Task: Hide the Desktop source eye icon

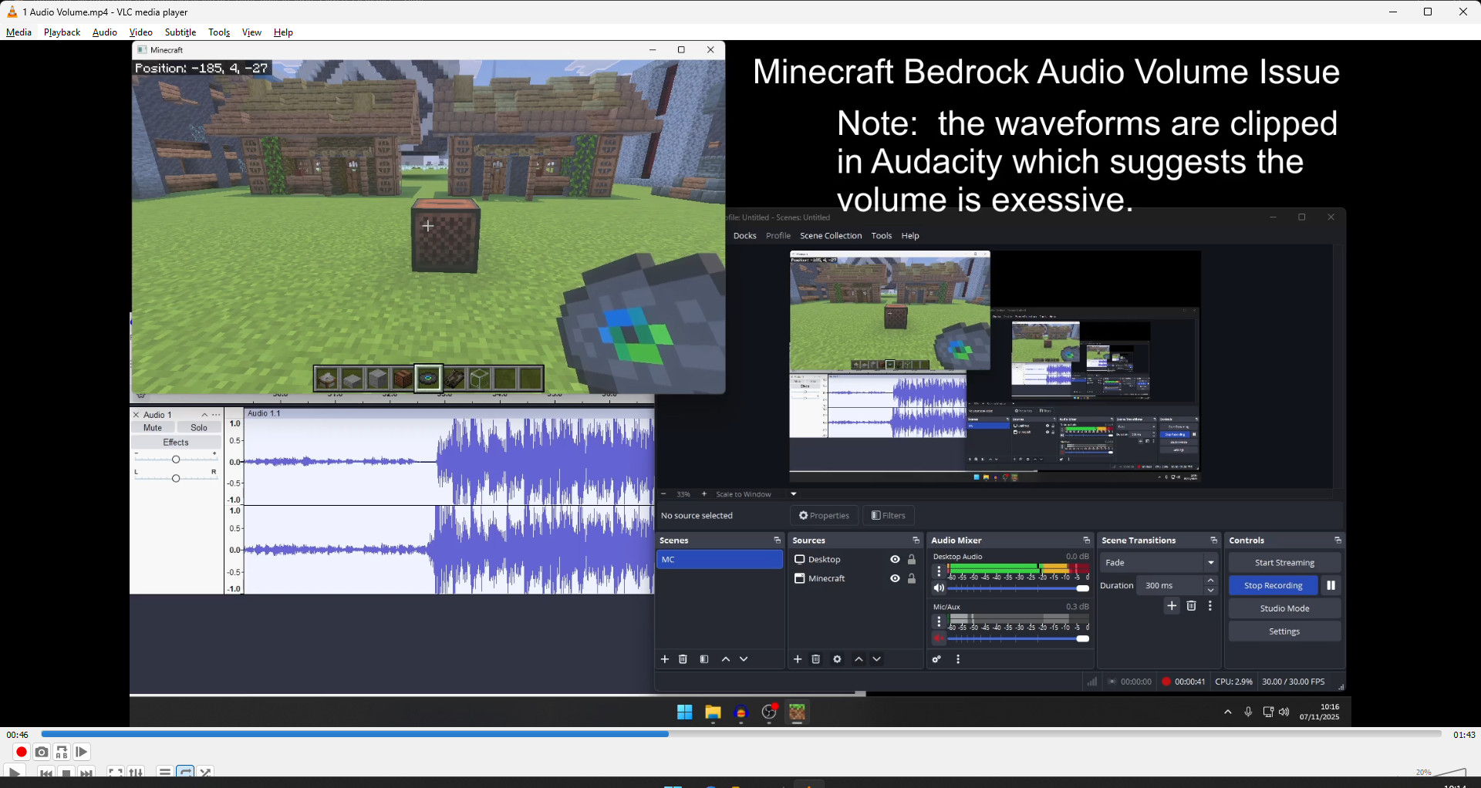Action: point(895,560)
